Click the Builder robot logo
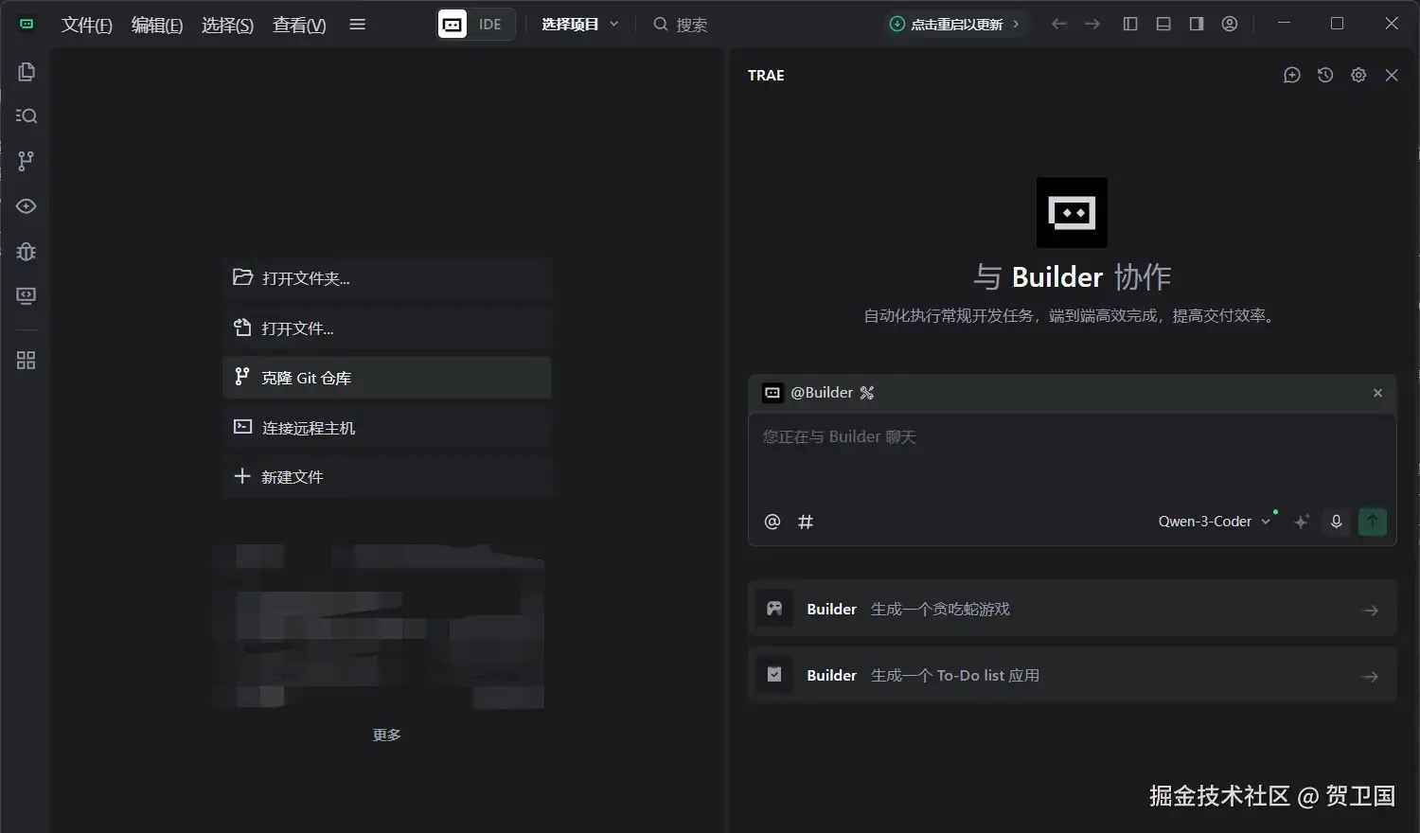1420x833 pixels. [x=1072, y=213]
